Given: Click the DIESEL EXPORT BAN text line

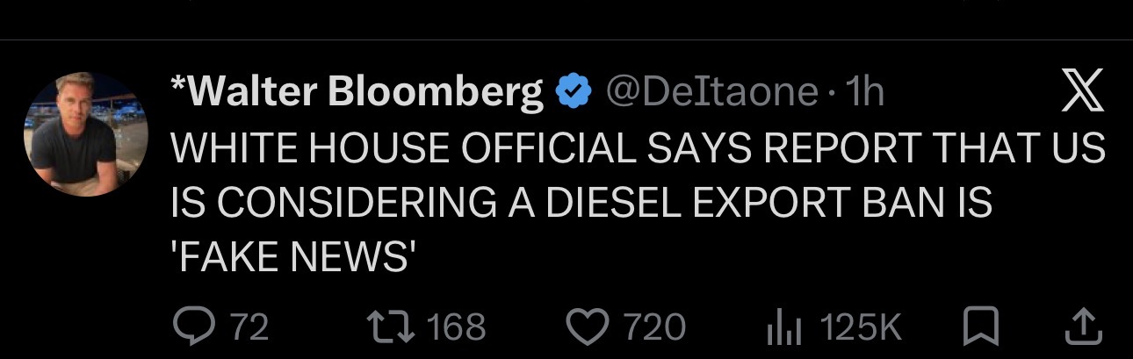Looking at the screenshot, I should [x=581, y=204].
